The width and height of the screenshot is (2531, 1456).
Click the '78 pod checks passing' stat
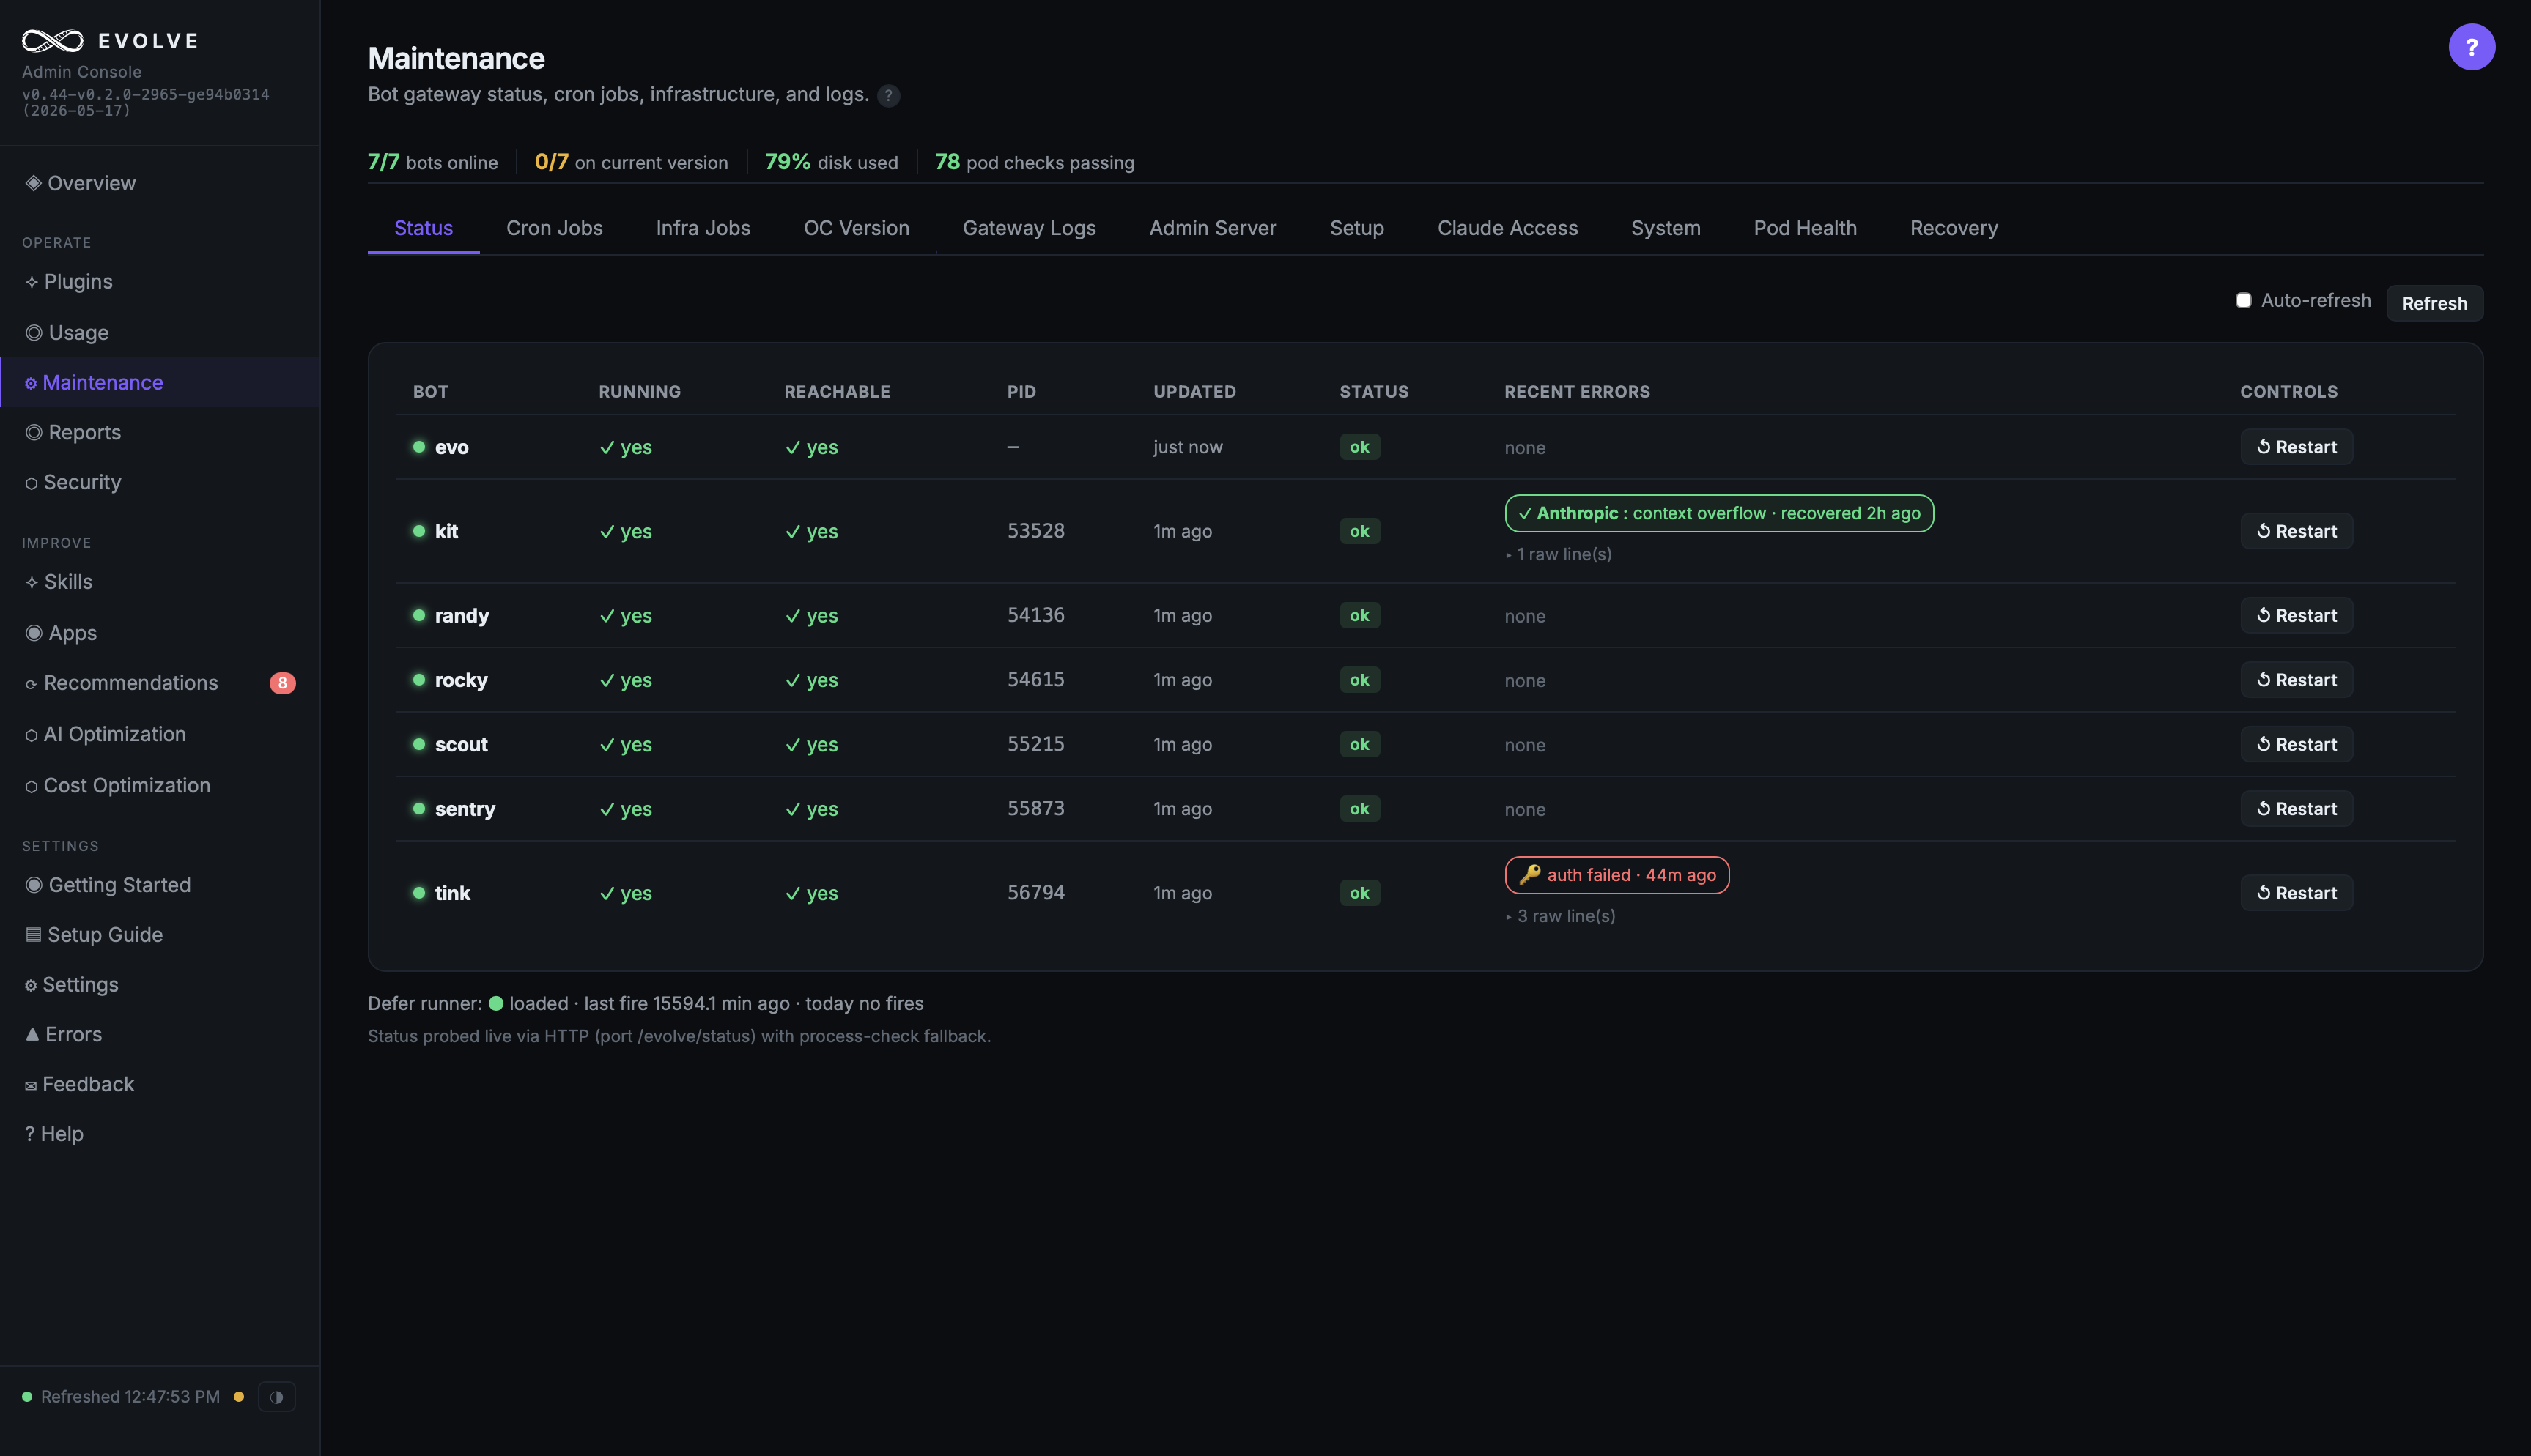pos(1035,162)
